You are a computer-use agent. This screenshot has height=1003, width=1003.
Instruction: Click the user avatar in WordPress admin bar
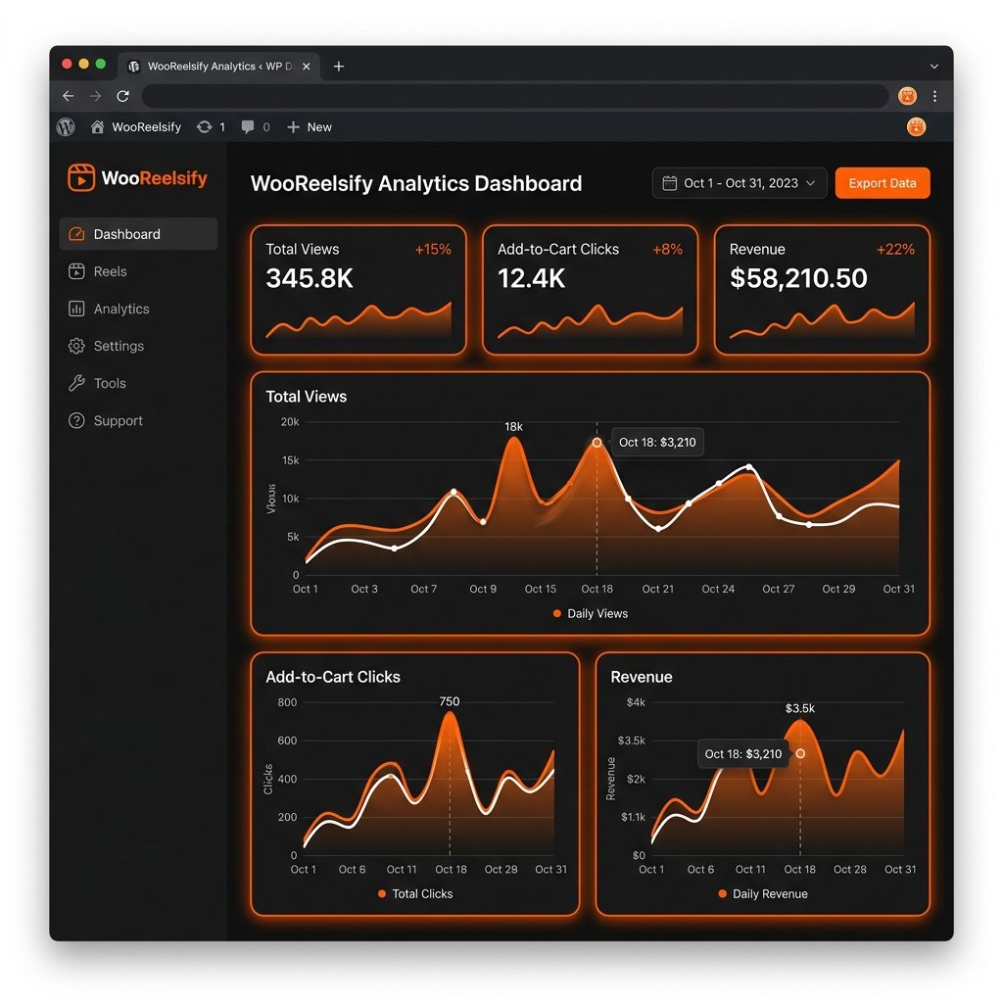tap(916, 126)
